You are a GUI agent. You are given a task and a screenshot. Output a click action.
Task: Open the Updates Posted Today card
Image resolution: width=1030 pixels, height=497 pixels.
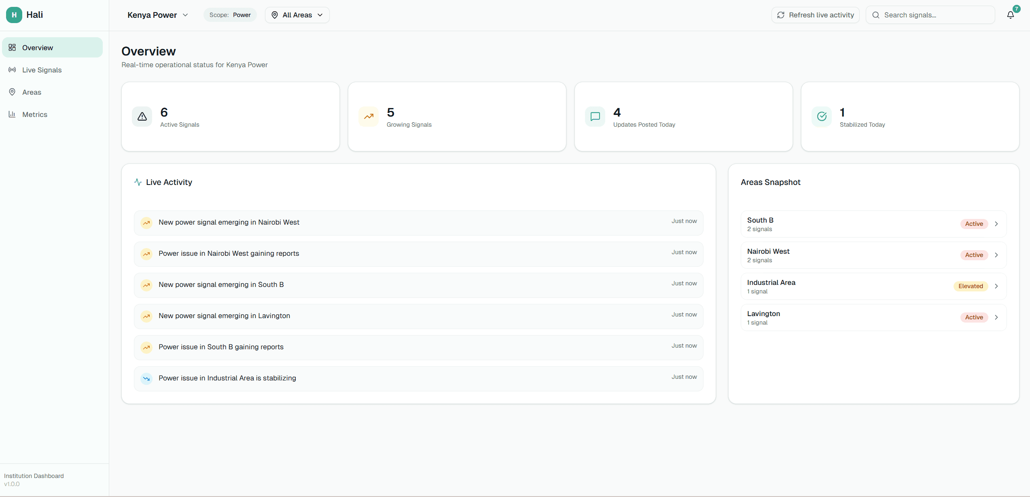point(684,117)
